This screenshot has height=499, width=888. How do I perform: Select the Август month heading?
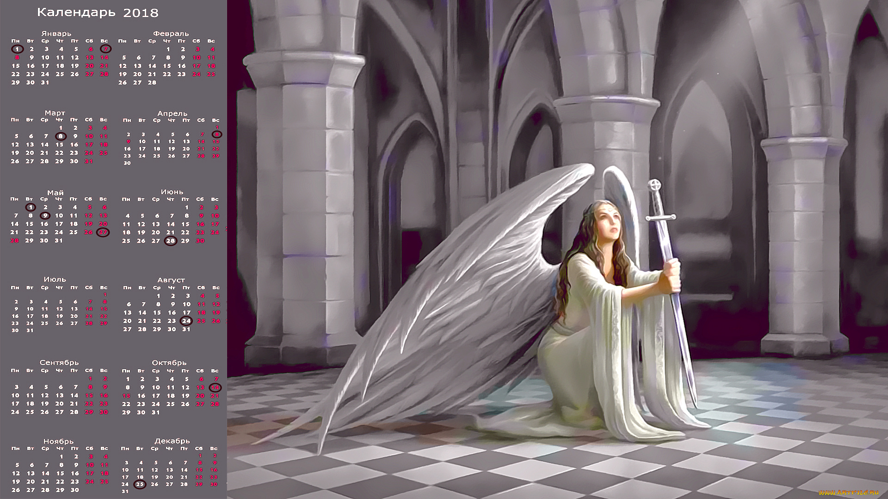point(171,280)
